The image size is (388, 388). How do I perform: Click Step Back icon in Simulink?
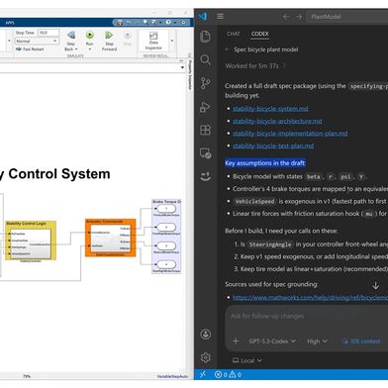[x=71, y=35]
